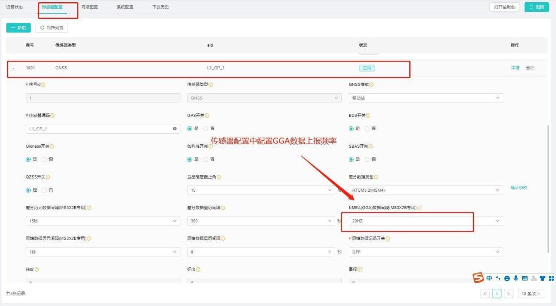
Task: Click the 新增 button
Action: [18, 28]
